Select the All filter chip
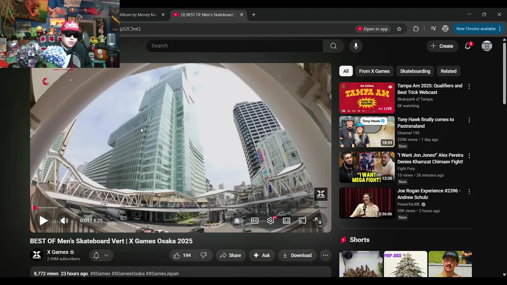 pos(346,71)
